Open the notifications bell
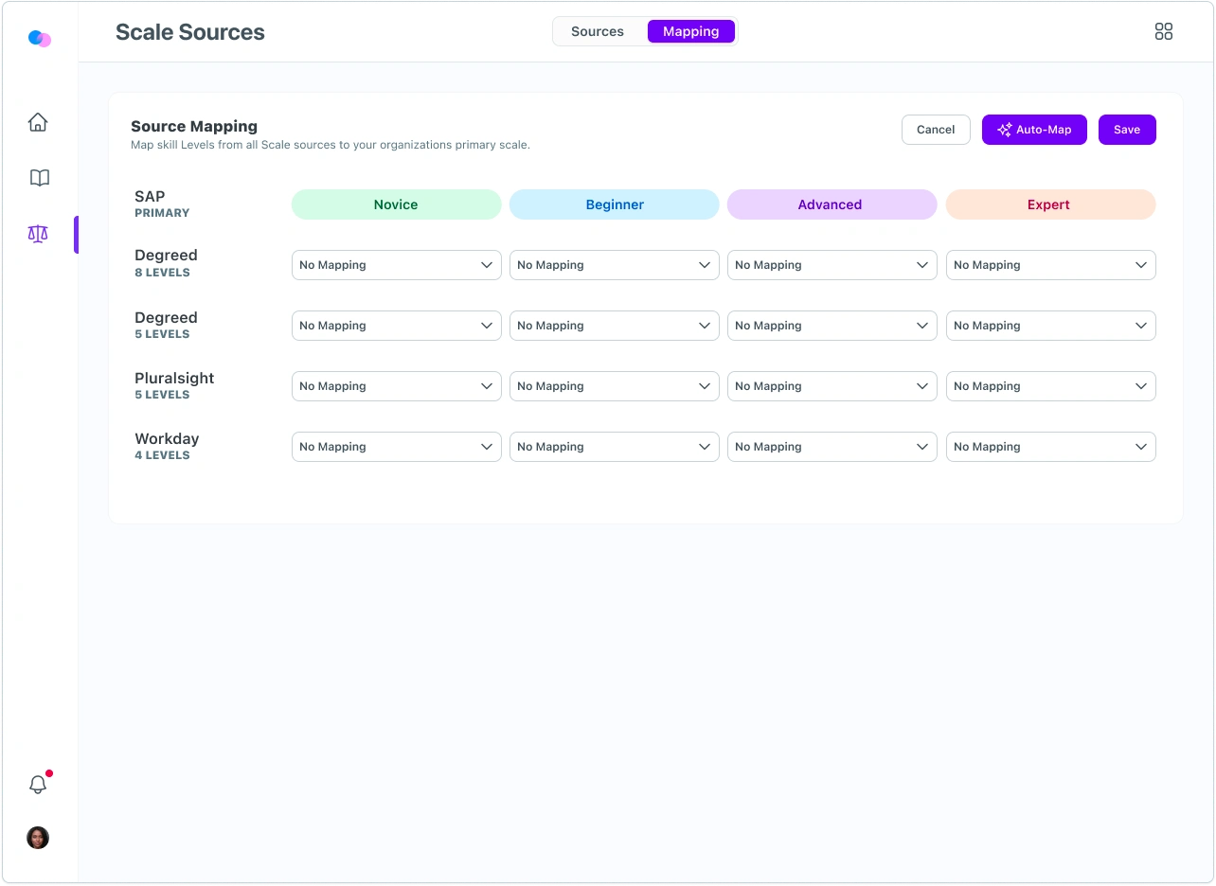1216x886 pixels. [38, 784]
